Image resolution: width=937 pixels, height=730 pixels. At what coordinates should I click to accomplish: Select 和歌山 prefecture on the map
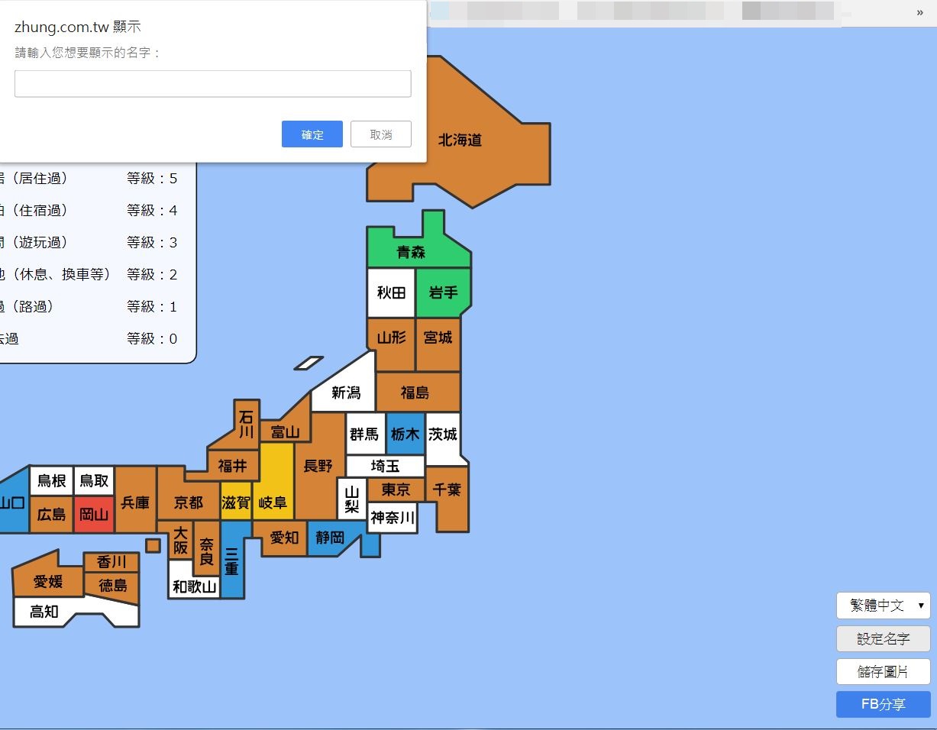pos(195,586)
